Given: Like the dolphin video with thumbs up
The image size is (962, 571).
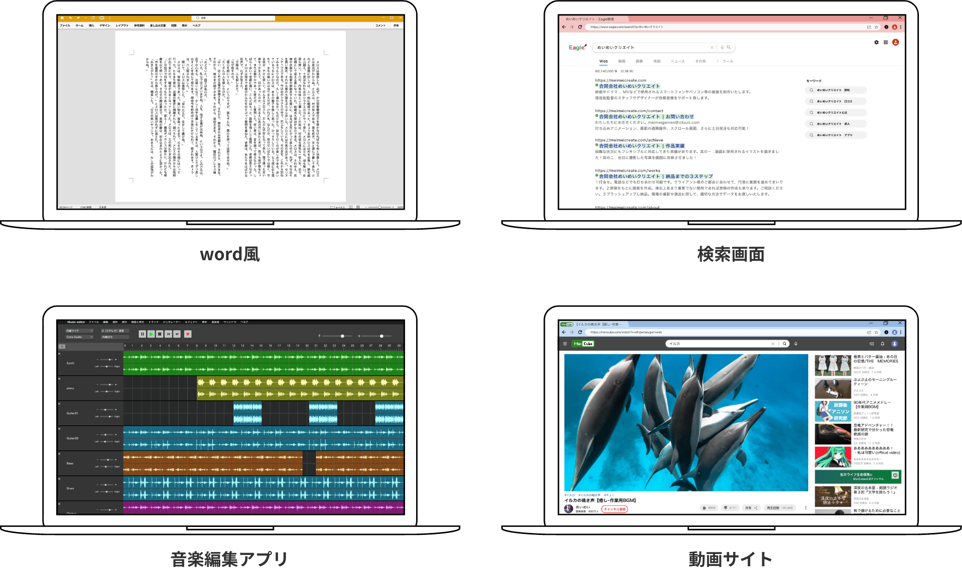Looking at the screenshot, I should [709, 508].
